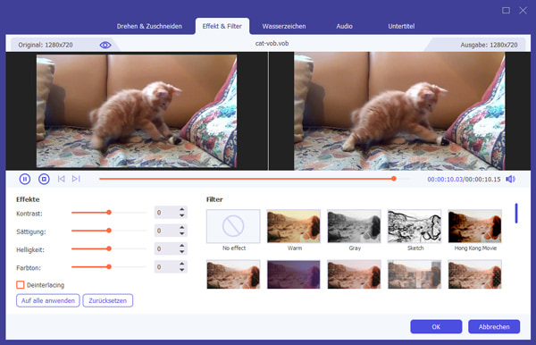Select filter thumbnail below No effect
The height and width of the screenshot is (345, 536).
coord(233,274)
